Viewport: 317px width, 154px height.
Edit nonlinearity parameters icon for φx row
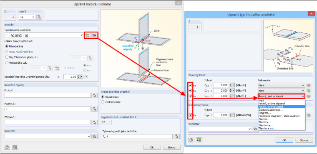click(x=308, y=115)
